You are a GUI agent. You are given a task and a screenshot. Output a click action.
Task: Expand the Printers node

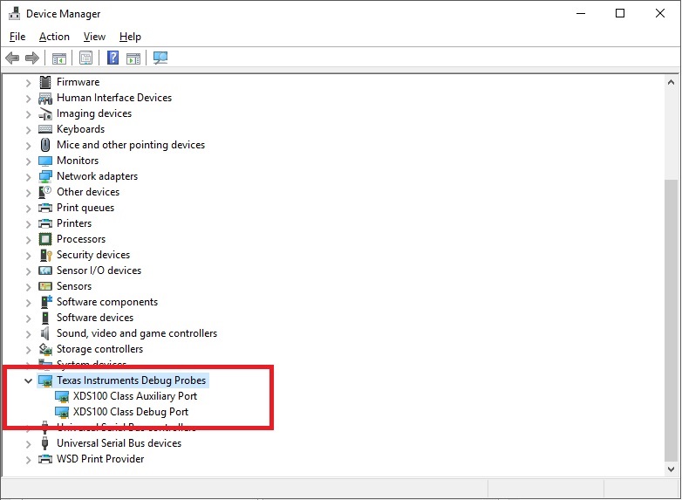point(28,224)
